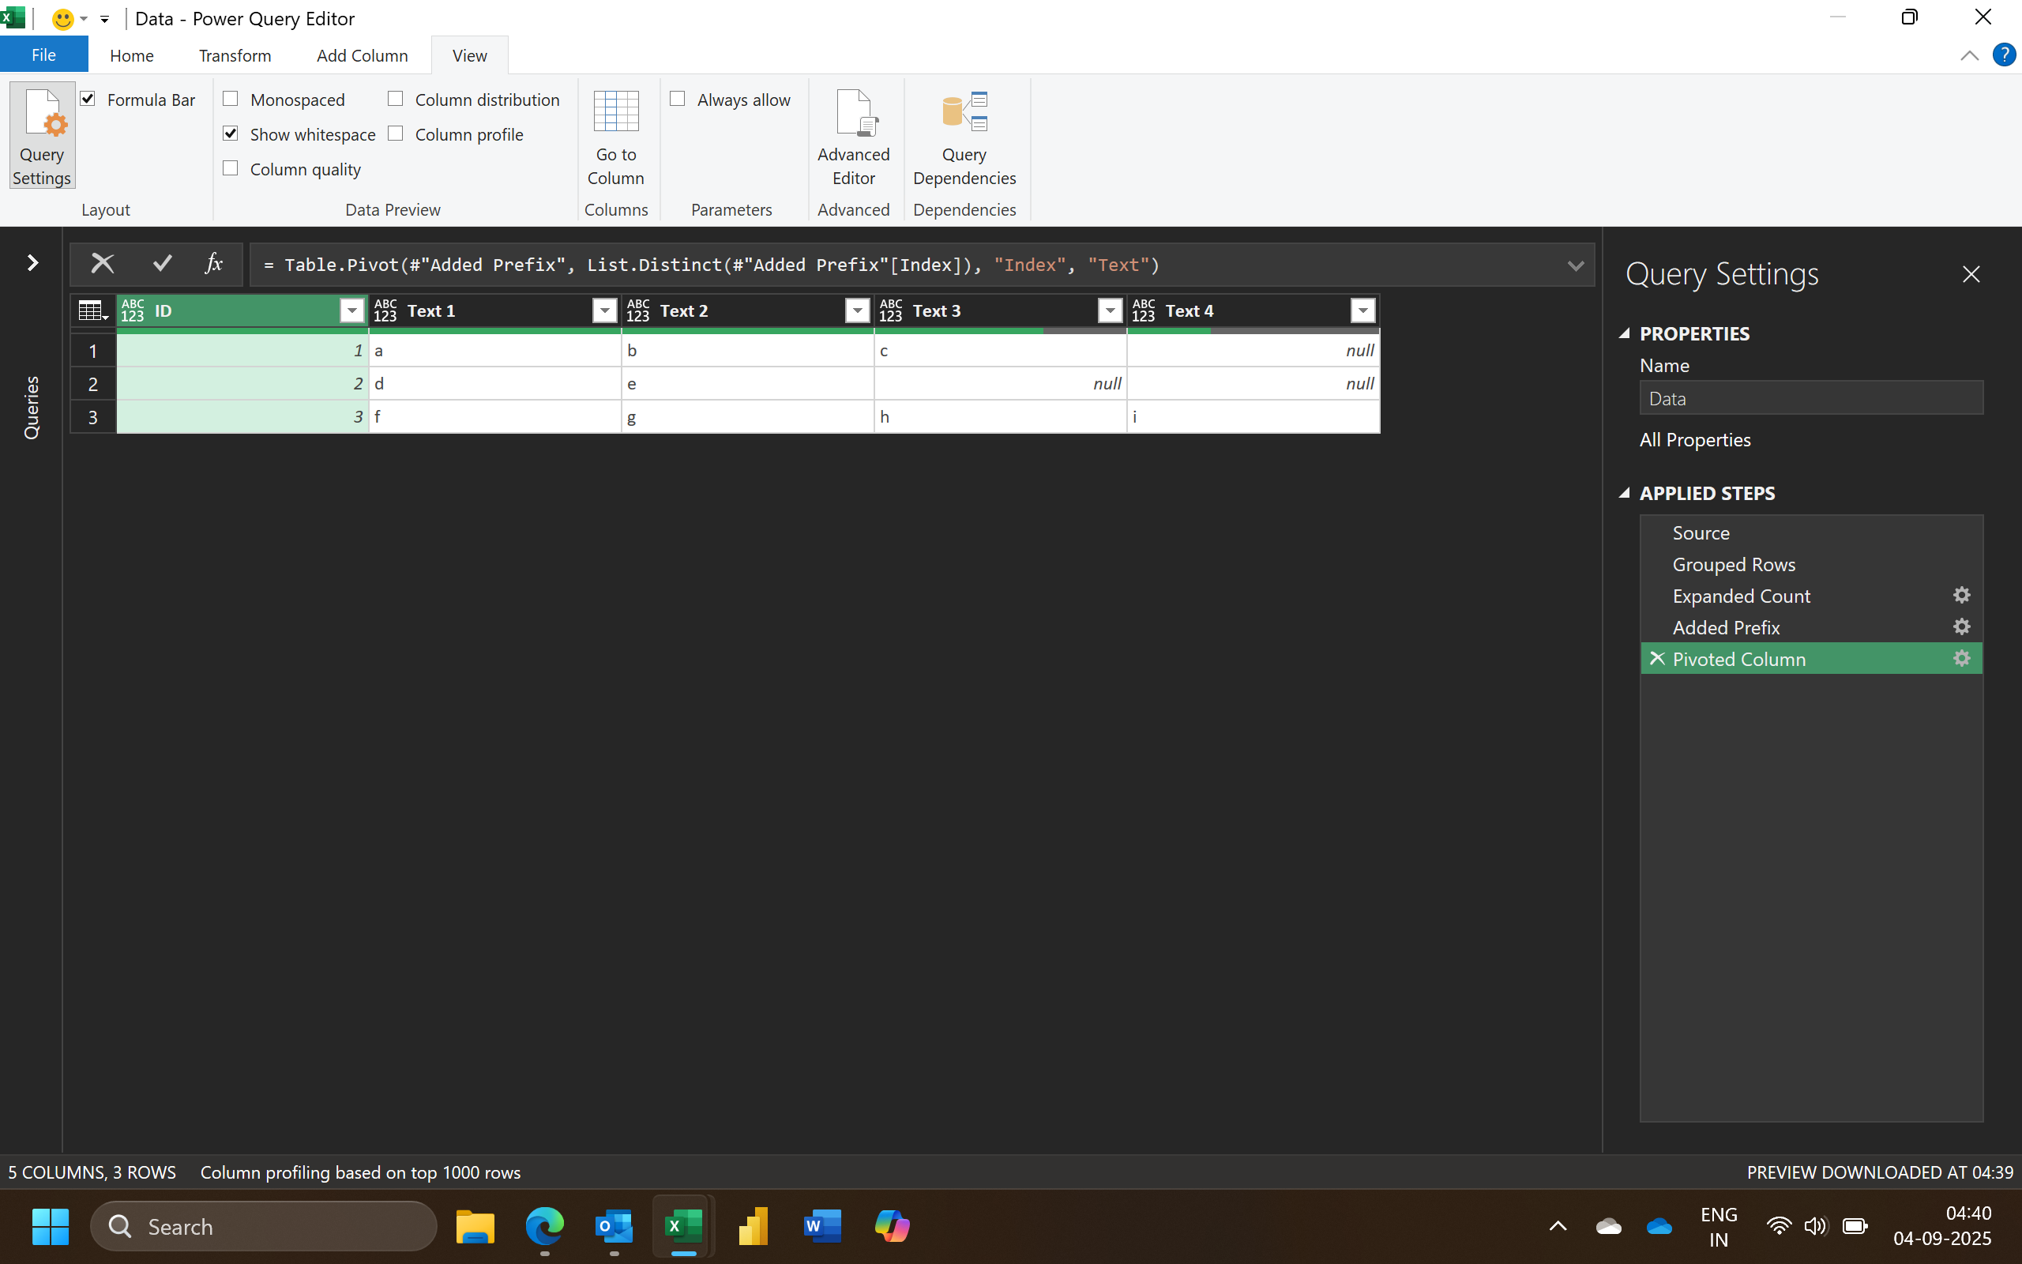Click the Go to Column button
2022x1264 pixels.
click(x=616, y=138)
